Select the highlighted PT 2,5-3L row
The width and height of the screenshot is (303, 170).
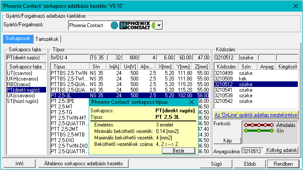(130, 96)
